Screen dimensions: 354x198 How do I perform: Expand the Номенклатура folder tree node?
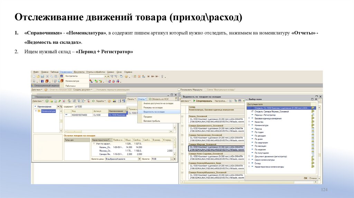click(36, 111)
